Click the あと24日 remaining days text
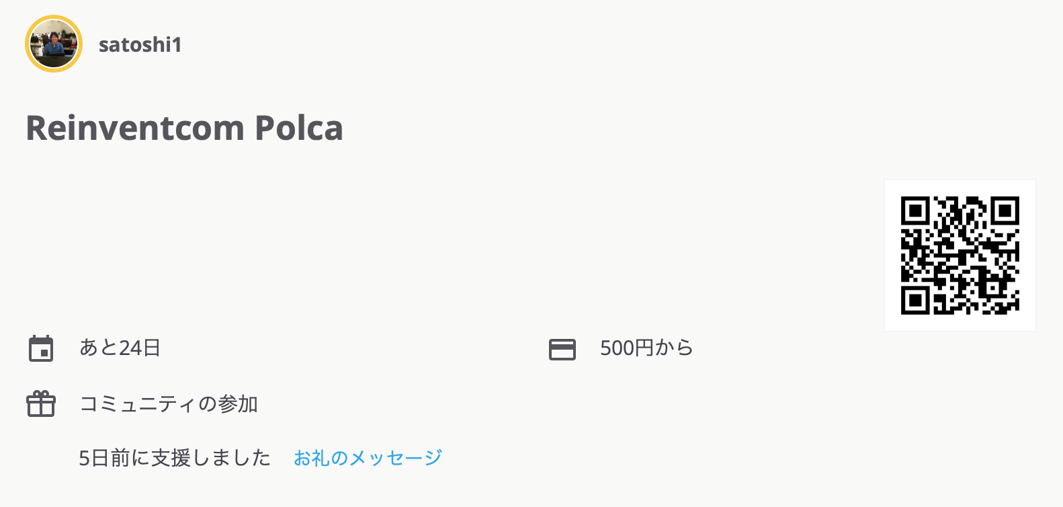 click(120, 348)
